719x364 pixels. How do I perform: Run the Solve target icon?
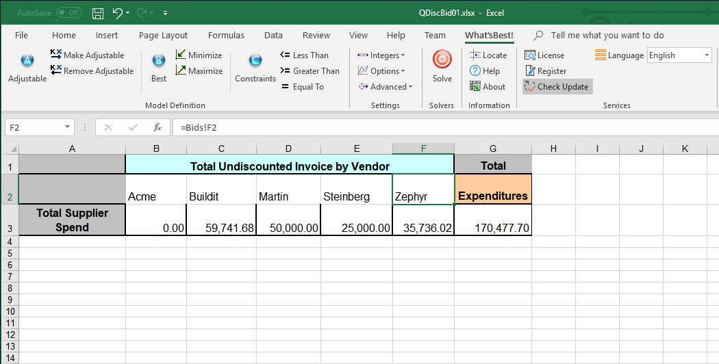[442, 59]
